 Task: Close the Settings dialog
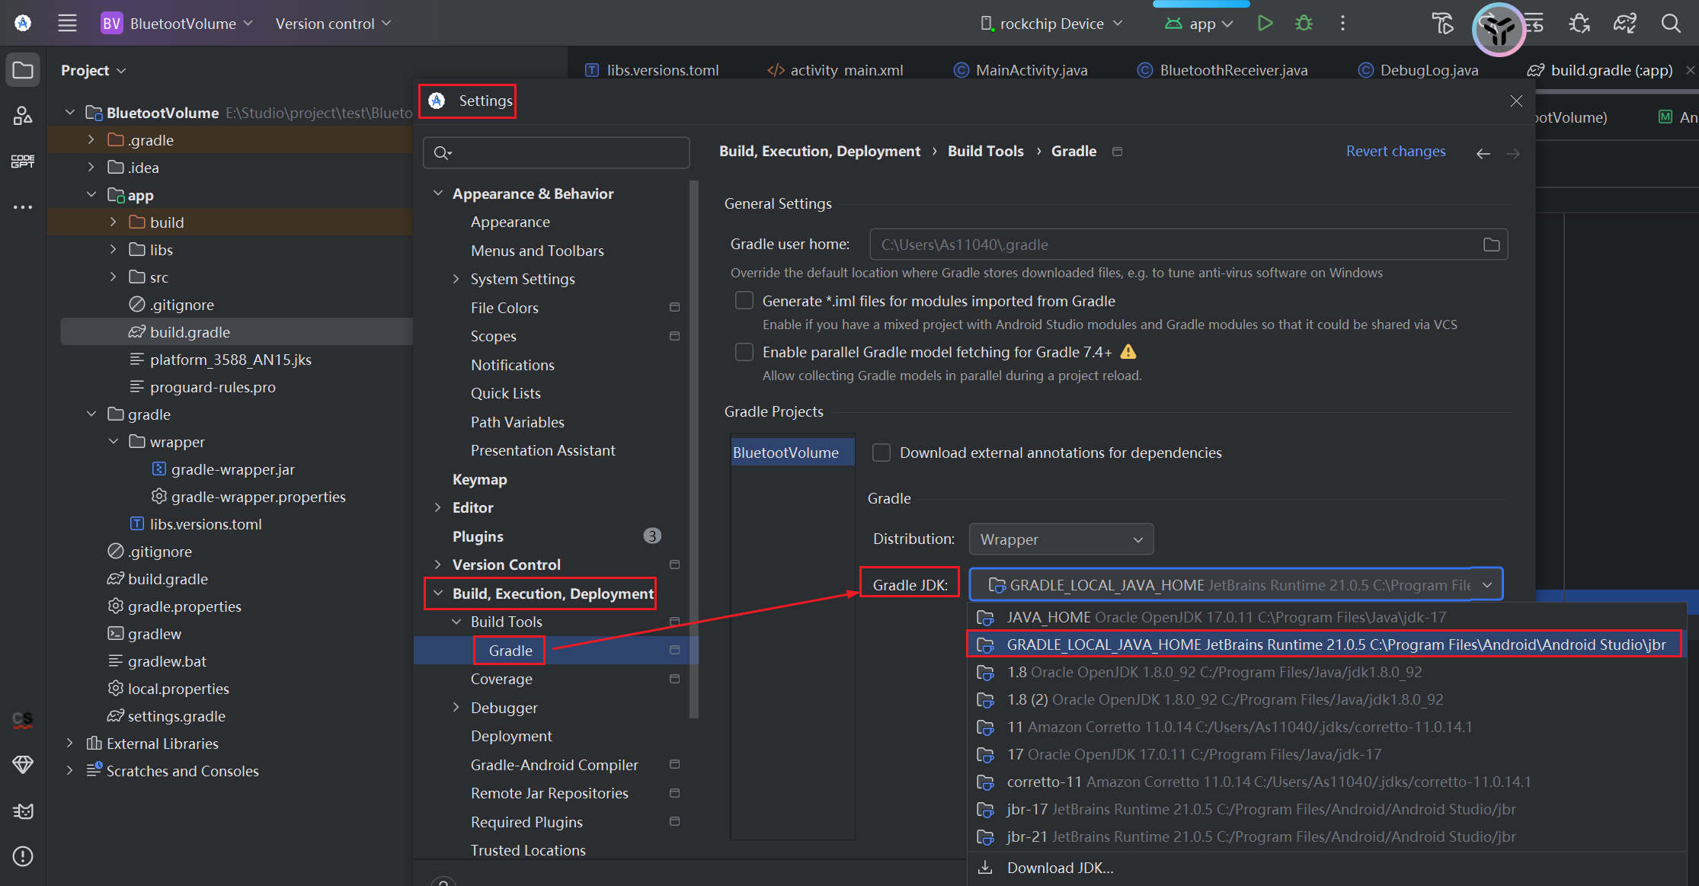pyautogui.click(x=1516, y=101)
